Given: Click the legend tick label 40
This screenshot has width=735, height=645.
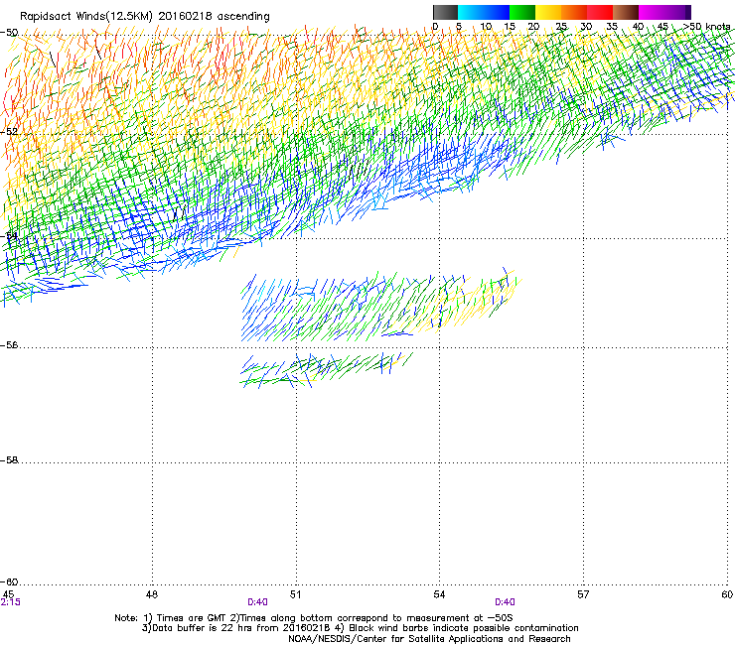Looking at the screenshot, I should click(638, 27).
